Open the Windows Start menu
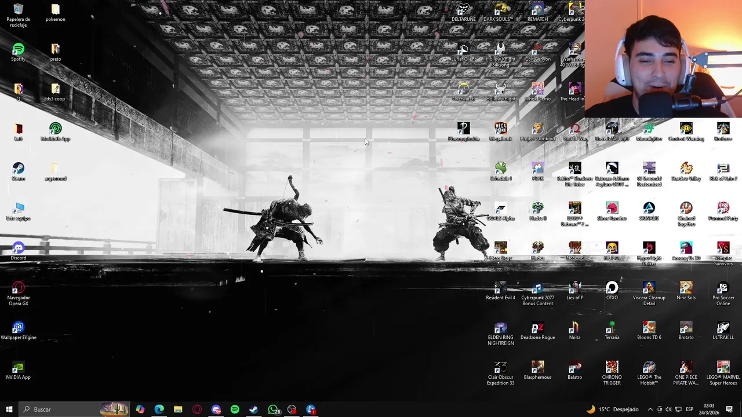 pos(9,409)
